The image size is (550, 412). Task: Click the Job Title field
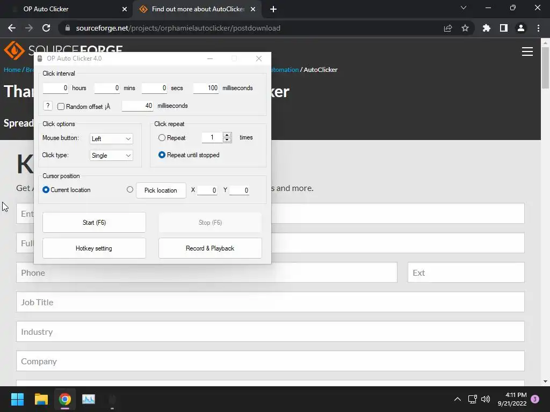pos(270,302)
